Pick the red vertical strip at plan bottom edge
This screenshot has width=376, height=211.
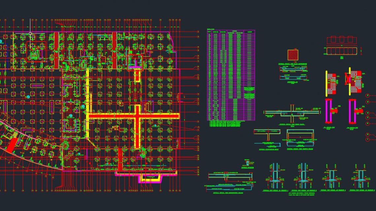point(120,160)
